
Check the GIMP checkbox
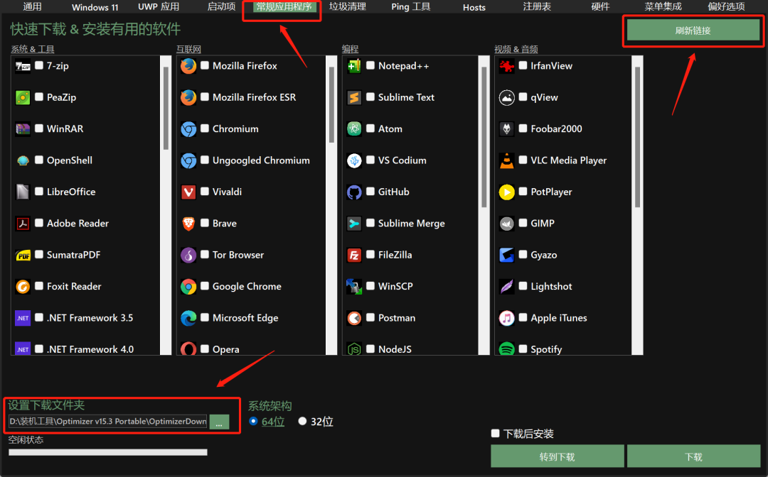pyautogui.click(x=523, y=223)
